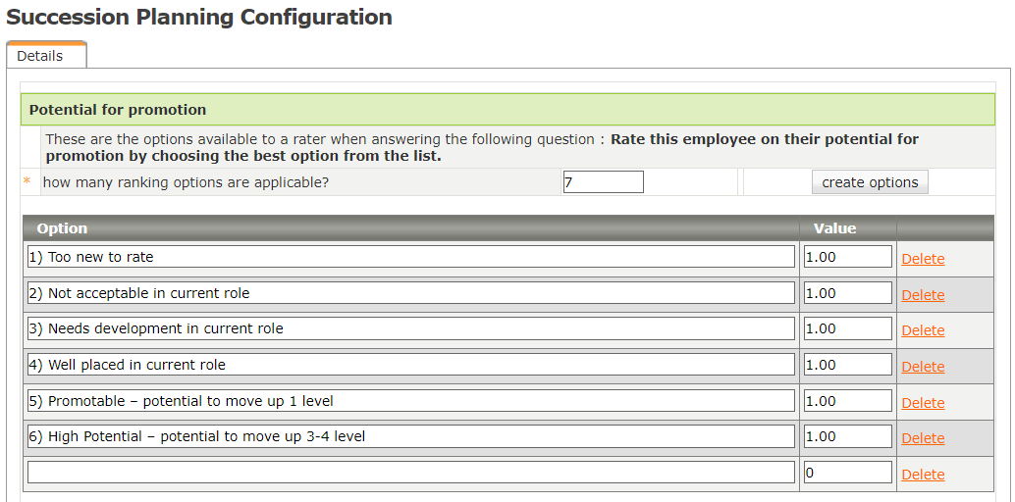1015x502 pixels.
Task: Delete the 'Too new to rate' option
Action: [923, 259]
